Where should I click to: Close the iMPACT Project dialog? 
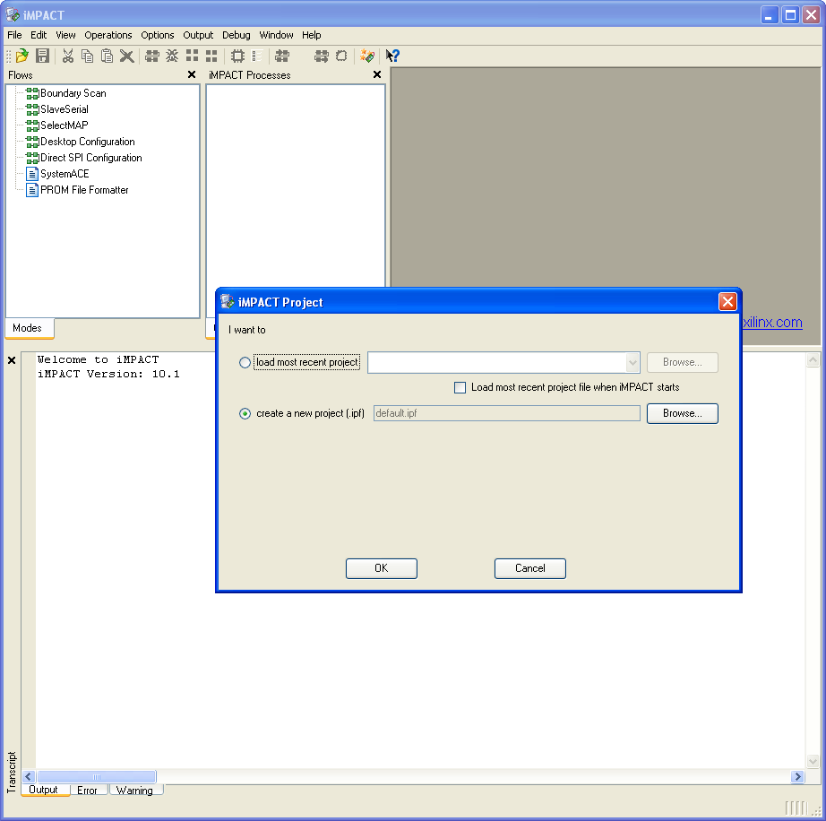pos(727,302)
